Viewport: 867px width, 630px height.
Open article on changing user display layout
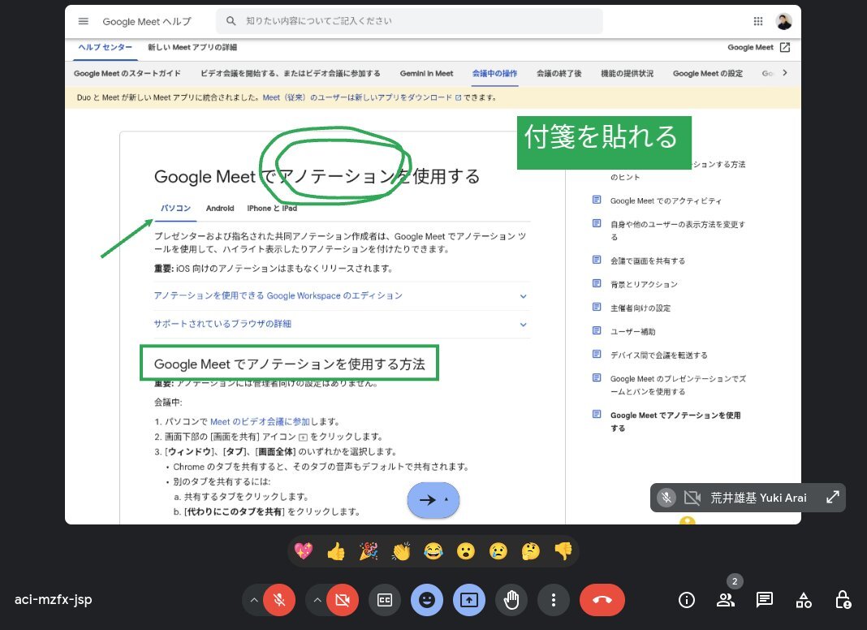click(x=678, y=231)
